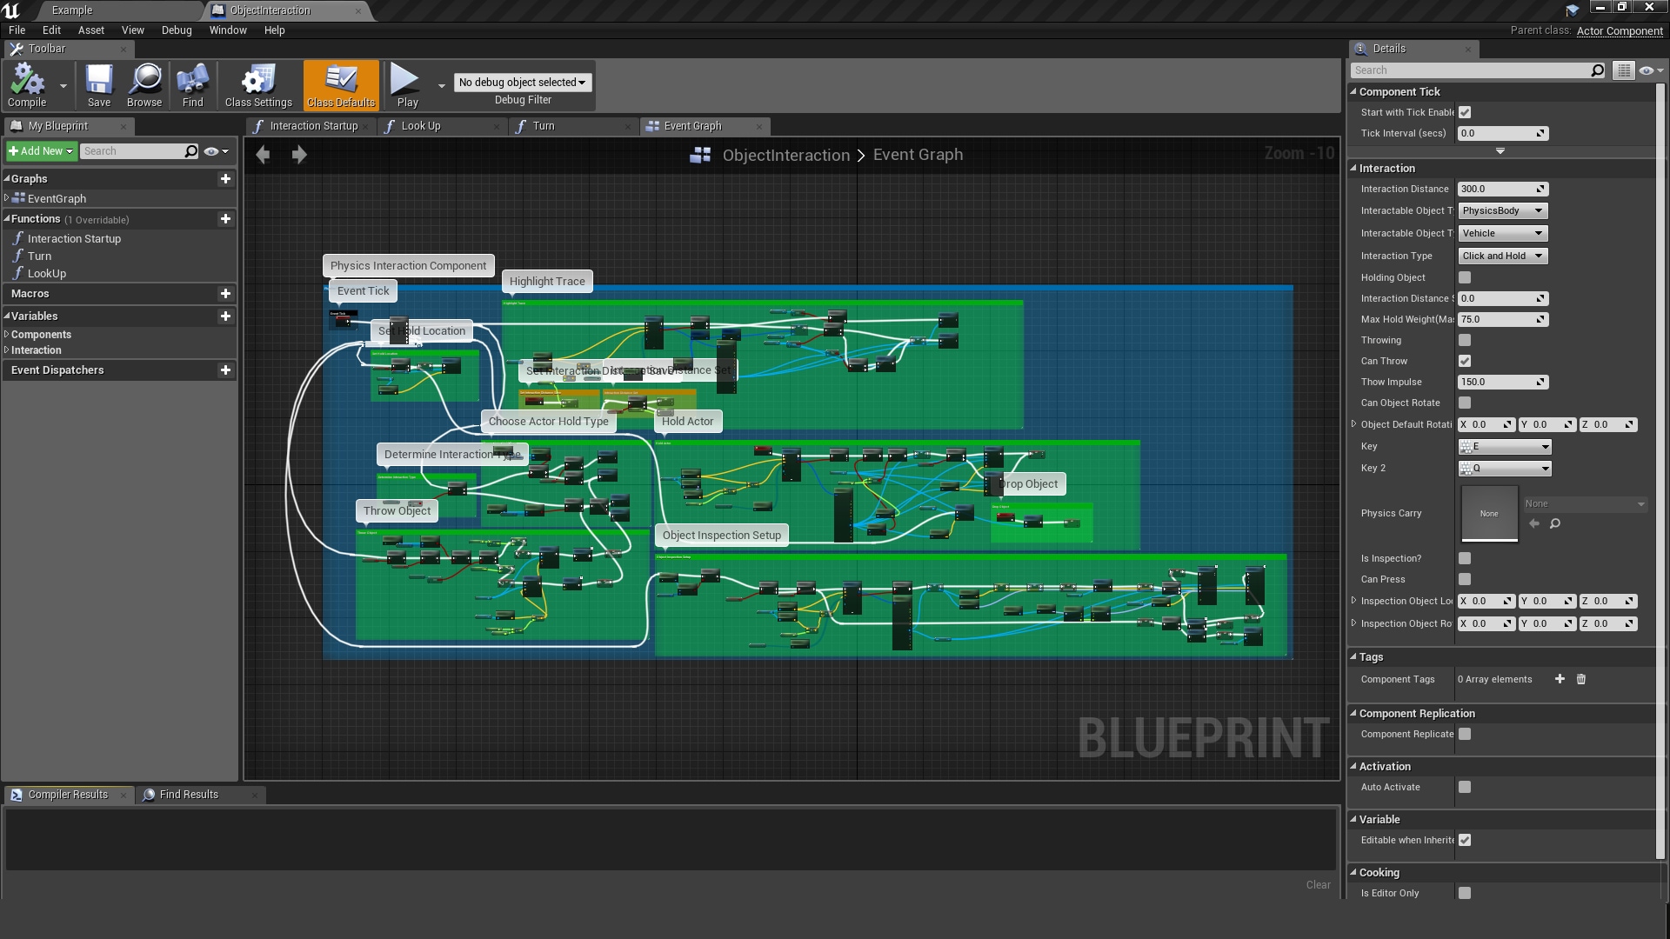Click Clear in Compiler Results
Screen dimensions: 1670x939
(1318, 884)
